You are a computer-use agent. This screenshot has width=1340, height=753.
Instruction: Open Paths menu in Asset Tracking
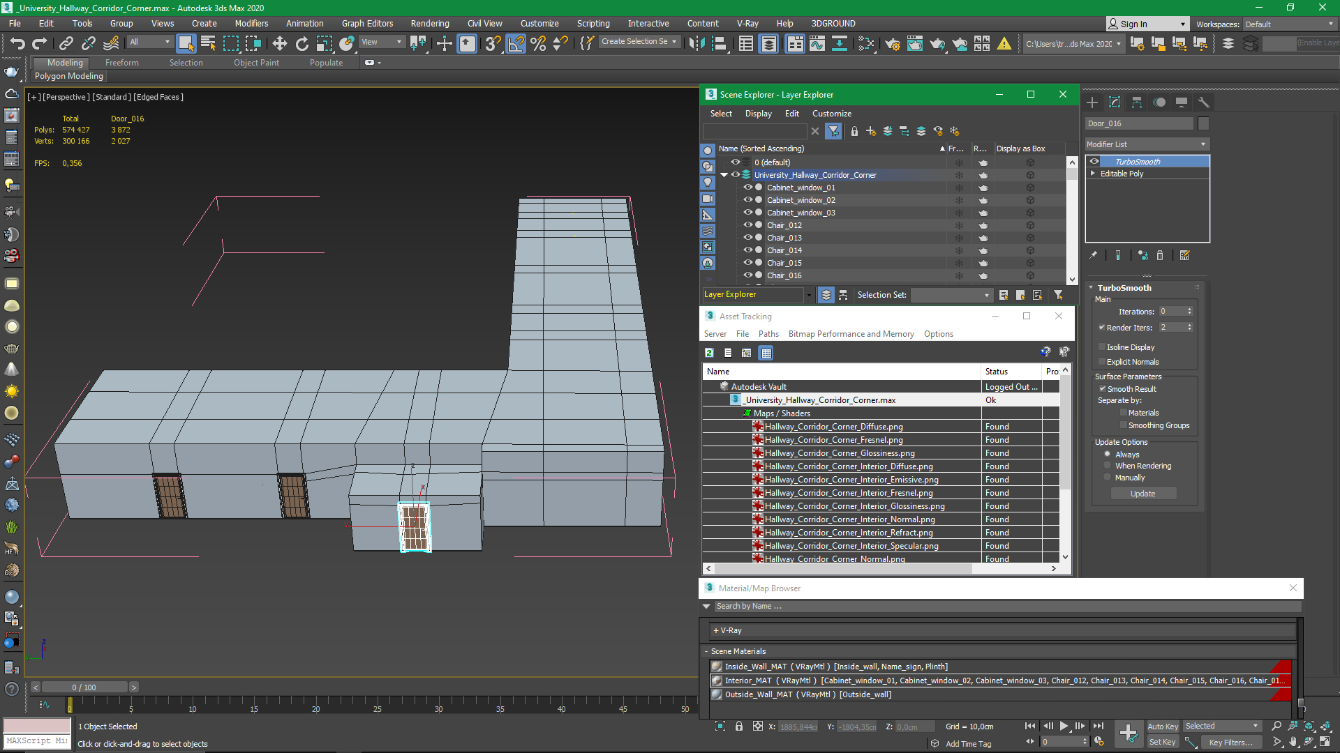coord(768,334)
